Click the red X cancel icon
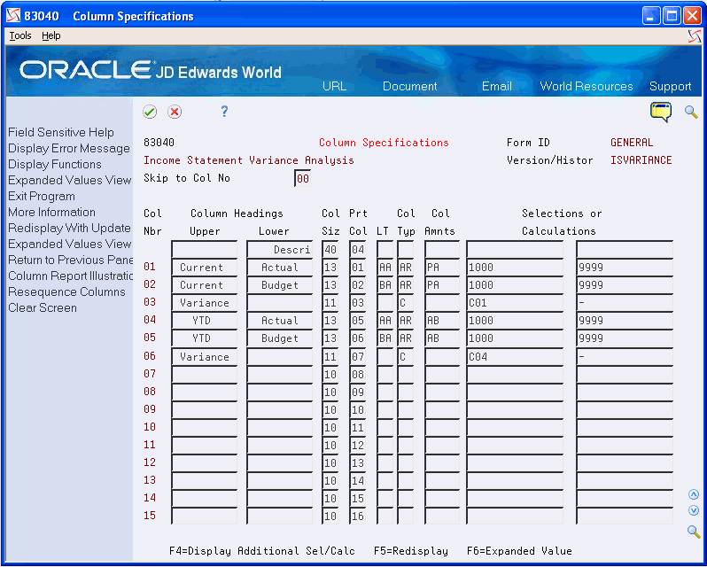Screen dimensions: 707x567 click(175, 112)
